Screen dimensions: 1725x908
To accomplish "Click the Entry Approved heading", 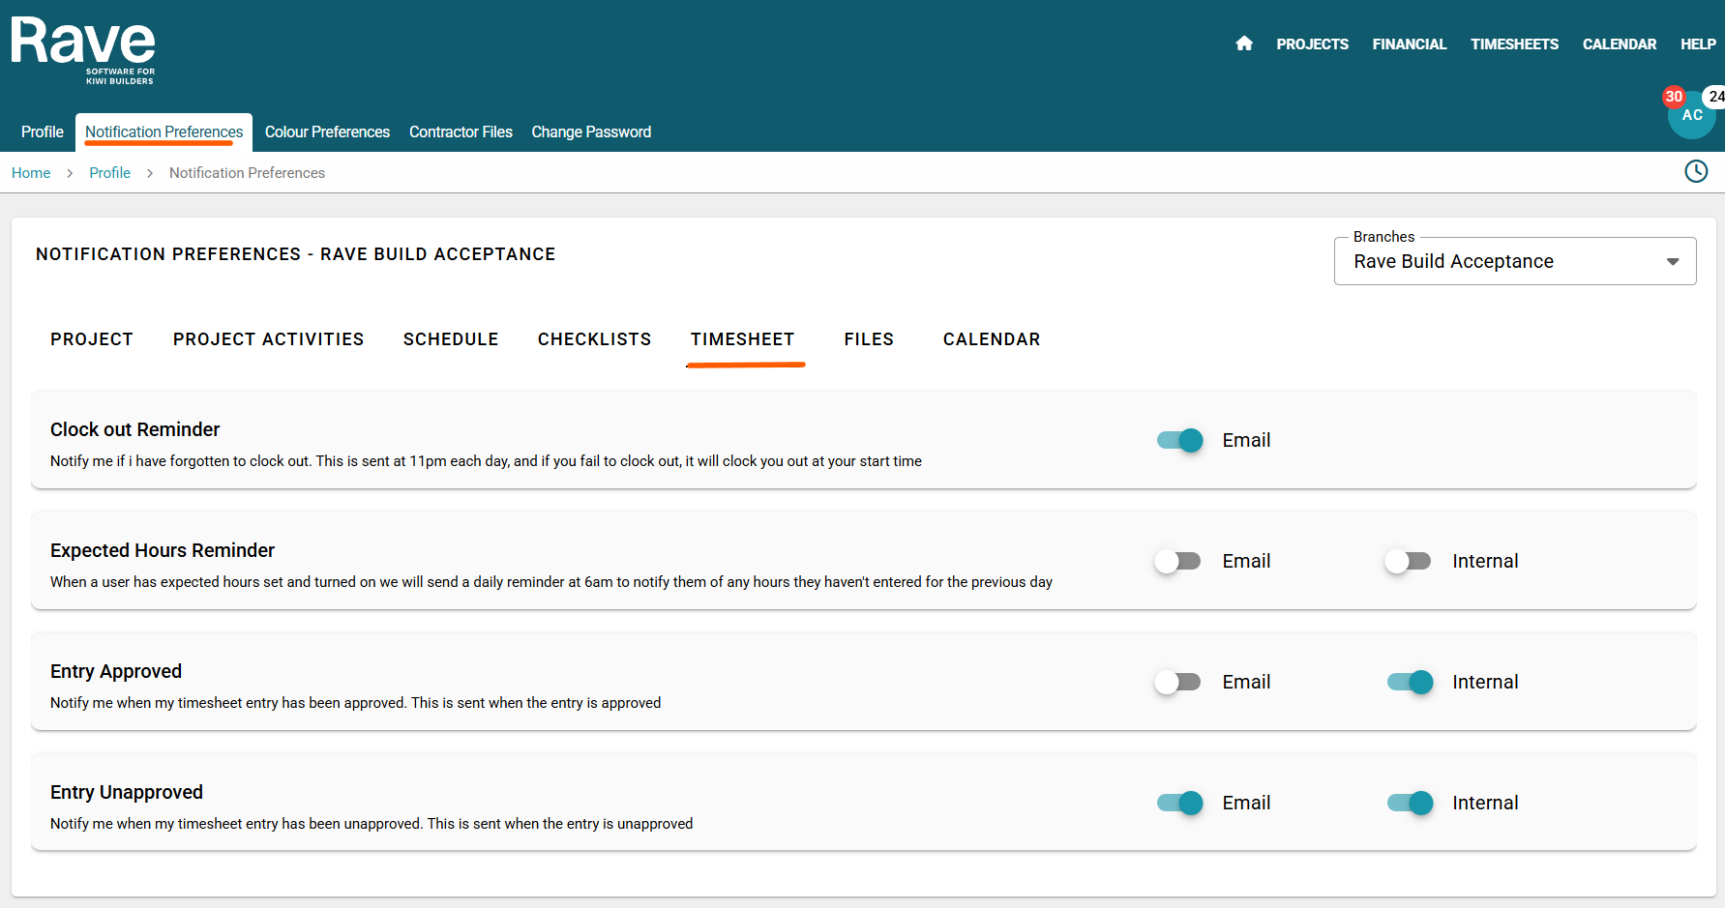I will (x=116, y=671).
